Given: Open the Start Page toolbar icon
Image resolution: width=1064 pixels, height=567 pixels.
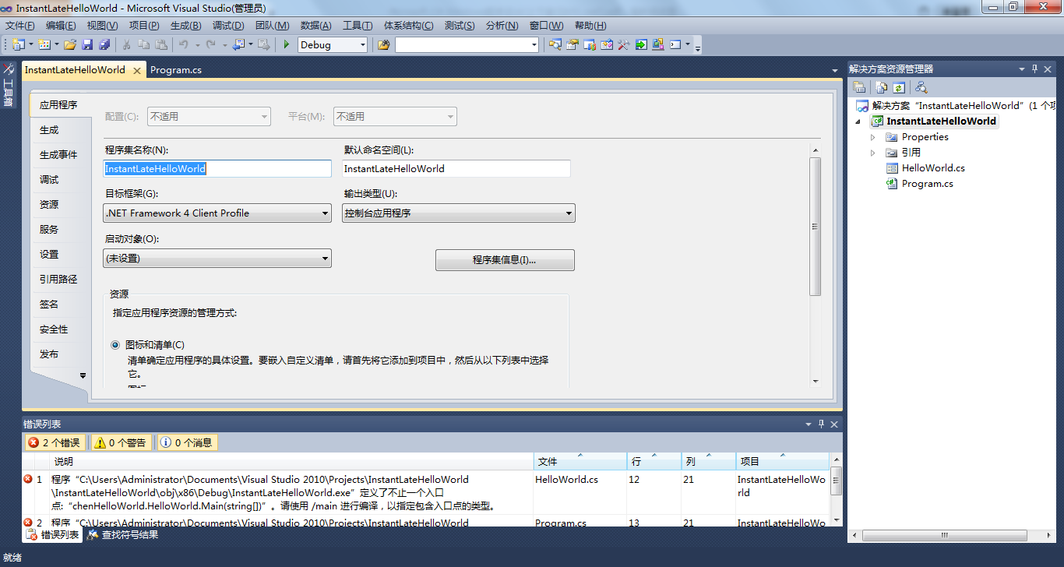Looking at the screenshot, I should (x=641, y=44).
